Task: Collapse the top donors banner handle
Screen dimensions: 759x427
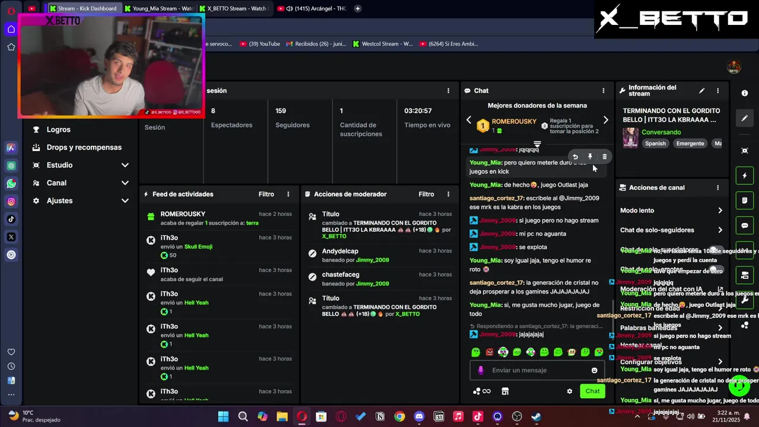Action: (537, 144)
